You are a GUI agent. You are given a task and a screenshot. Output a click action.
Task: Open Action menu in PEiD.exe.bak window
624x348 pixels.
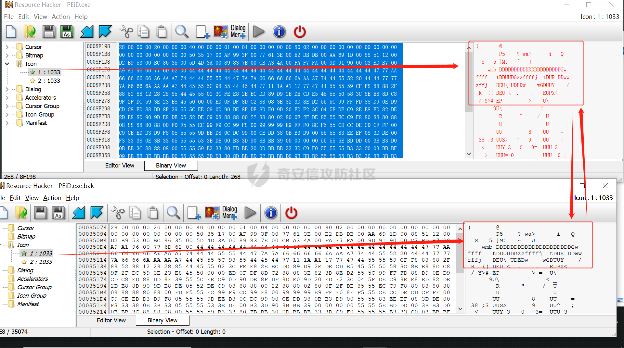[x=52, y=198]
